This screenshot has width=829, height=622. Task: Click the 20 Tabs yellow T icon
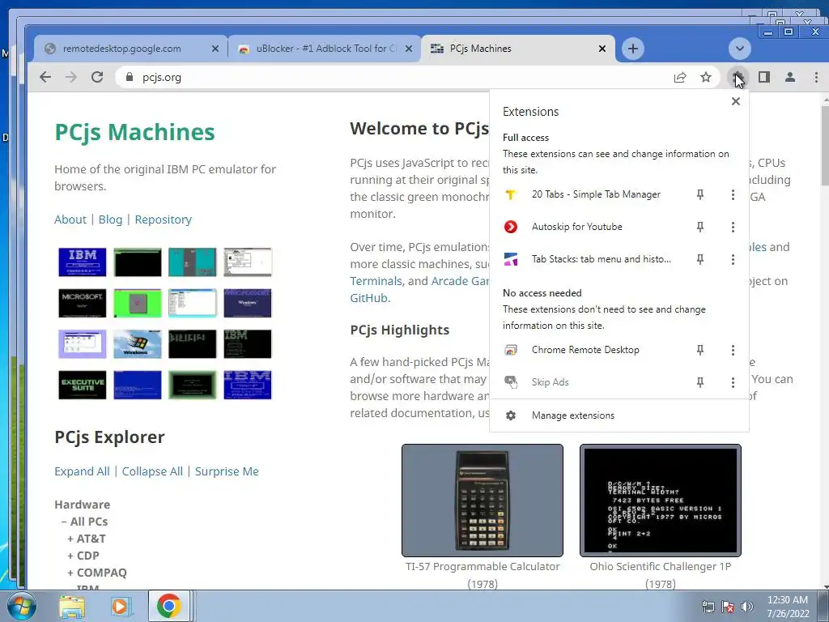[x=510, y=194]
